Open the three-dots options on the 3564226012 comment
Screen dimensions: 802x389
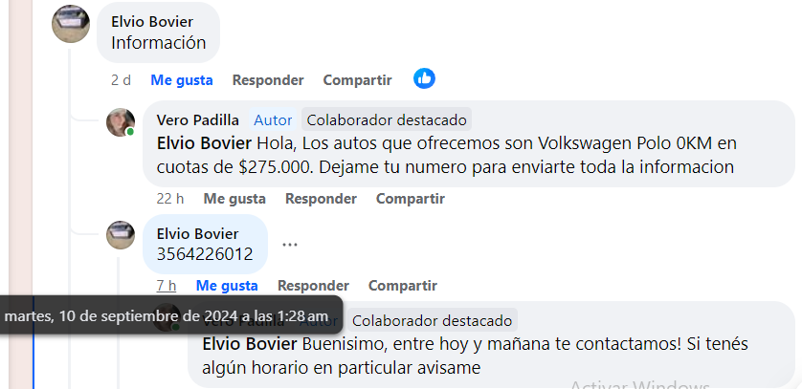coord(290,245)
